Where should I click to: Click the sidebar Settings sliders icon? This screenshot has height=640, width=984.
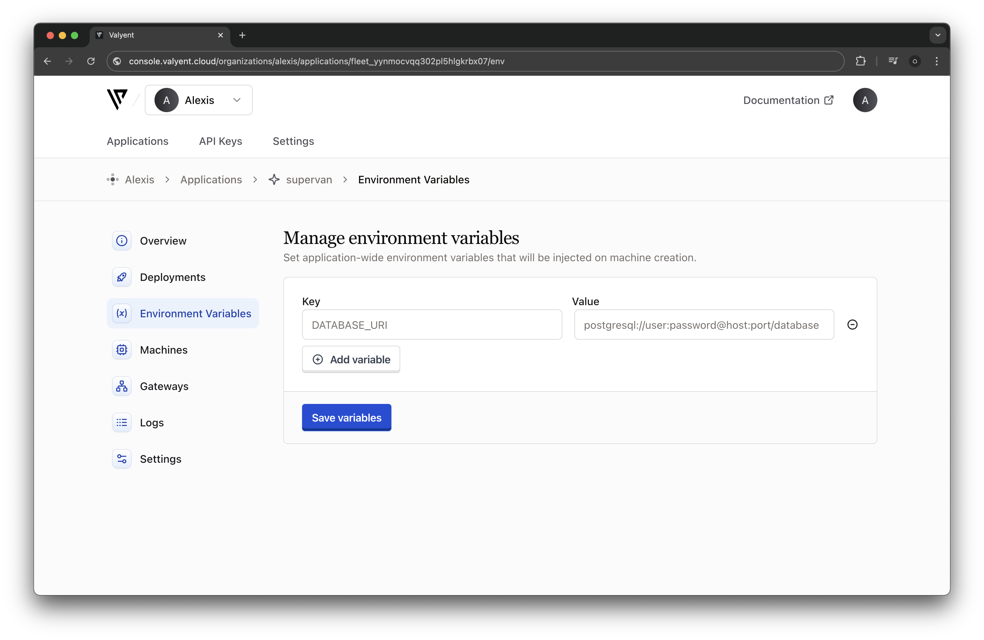point(121,459)
